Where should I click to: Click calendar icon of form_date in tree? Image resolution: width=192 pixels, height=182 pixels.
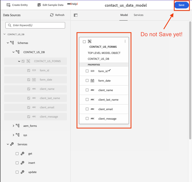[x=34, y=80]
